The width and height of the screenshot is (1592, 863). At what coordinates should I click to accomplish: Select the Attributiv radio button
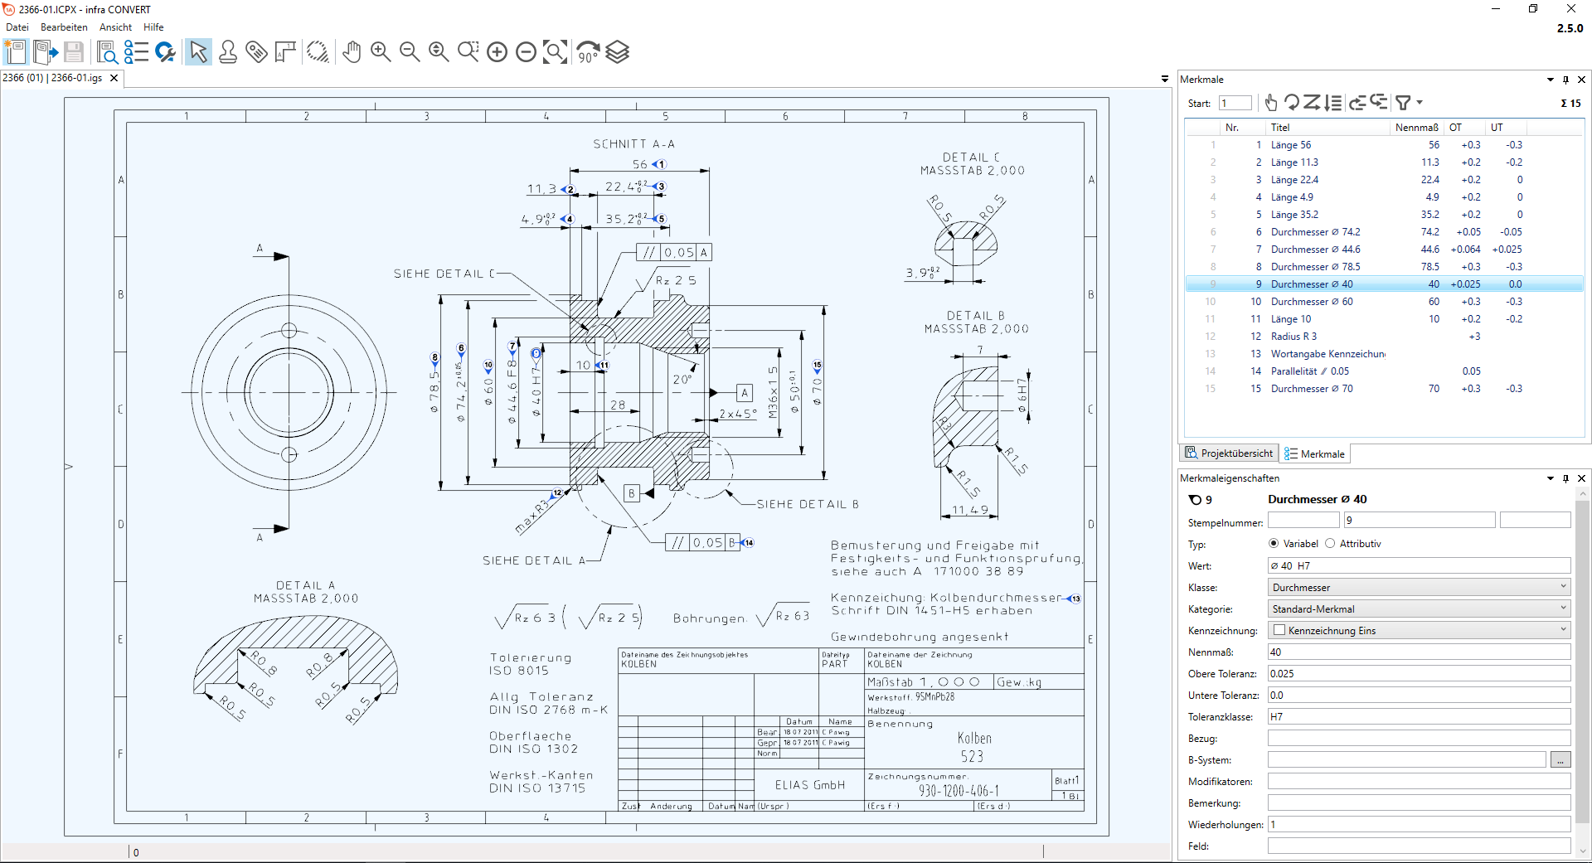[1330, 544]
